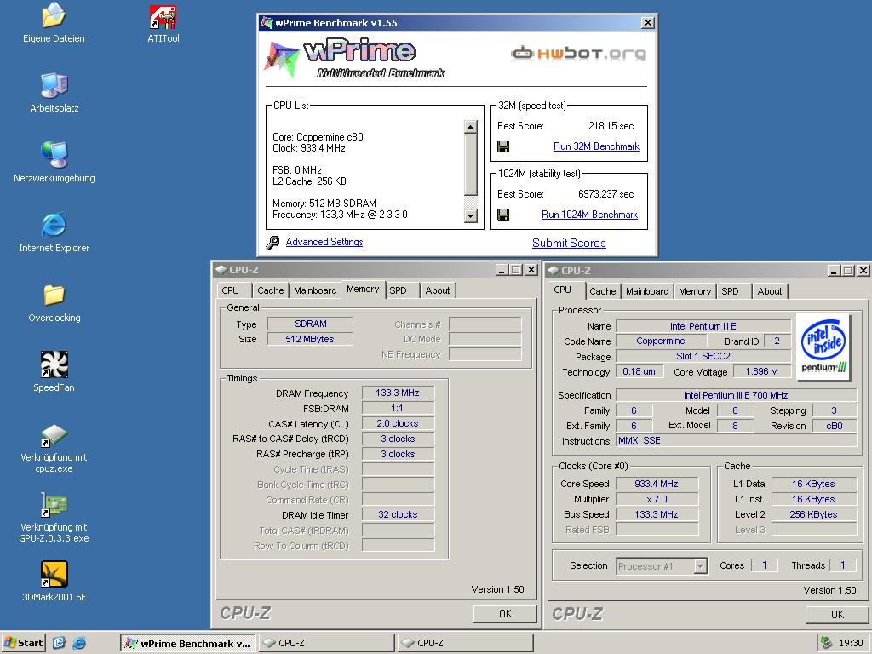Click the CPU List scrollbar thumb
872x654 pixels.
[x=470, y=164]
